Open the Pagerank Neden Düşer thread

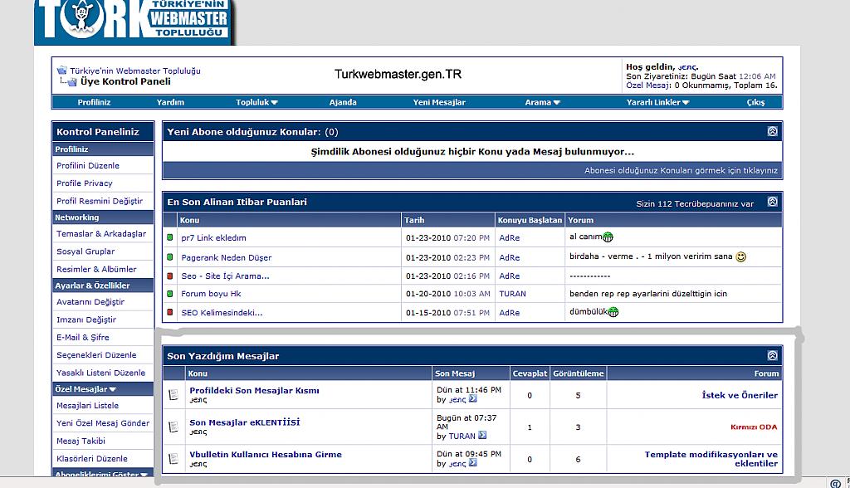coord(217,257)
